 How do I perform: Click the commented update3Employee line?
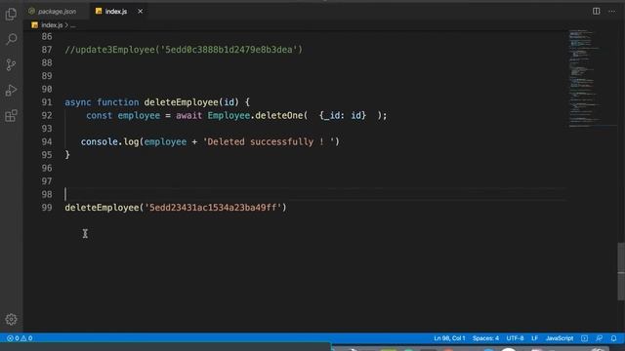[184, 50]
